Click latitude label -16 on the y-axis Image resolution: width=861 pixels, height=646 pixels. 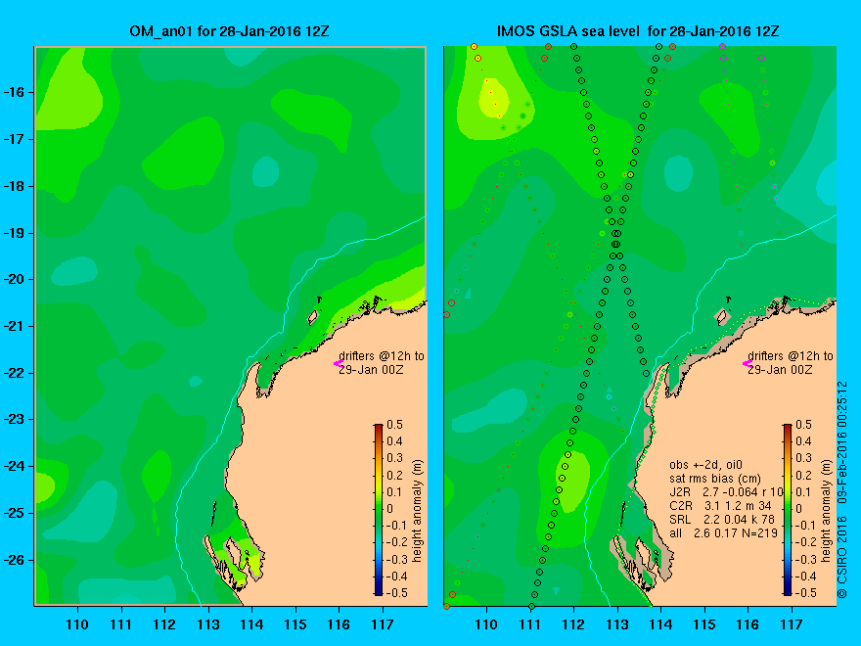[13, 92]
